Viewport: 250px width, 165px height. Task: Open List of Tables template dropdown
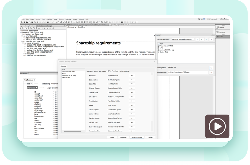coord(132,114)
